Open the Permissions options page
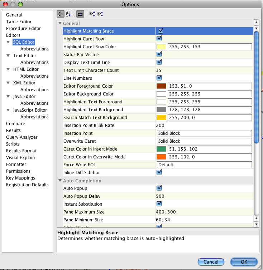The width and height of the screenshot is (263, 270). point(18,171)
